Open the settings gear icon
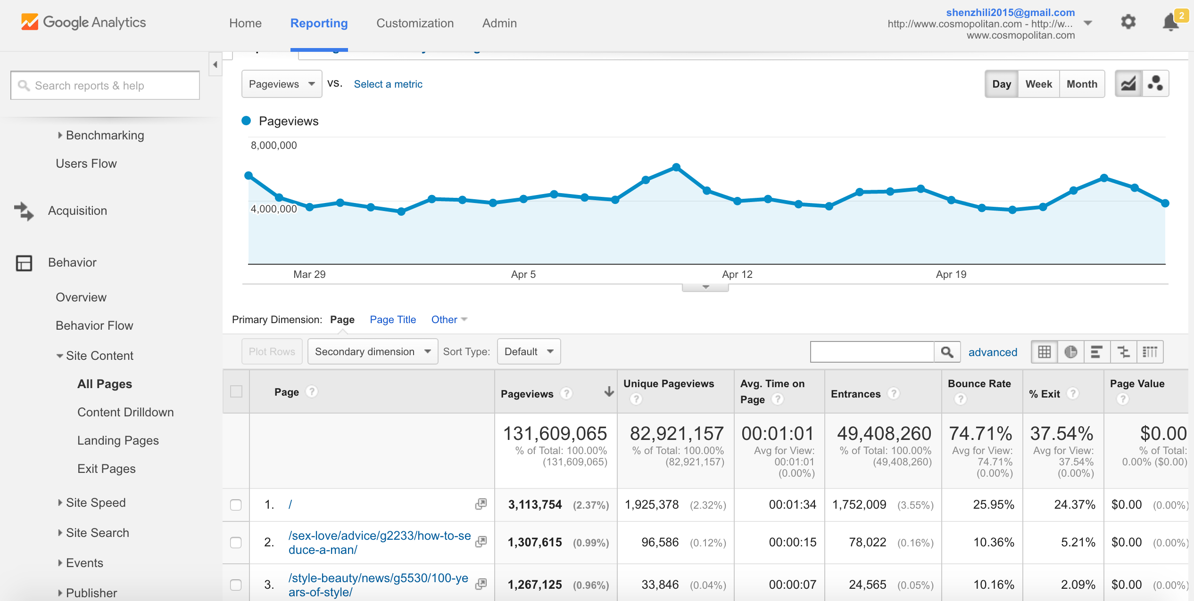This screenshot has height=601, width=1194. pos(1128,22)
